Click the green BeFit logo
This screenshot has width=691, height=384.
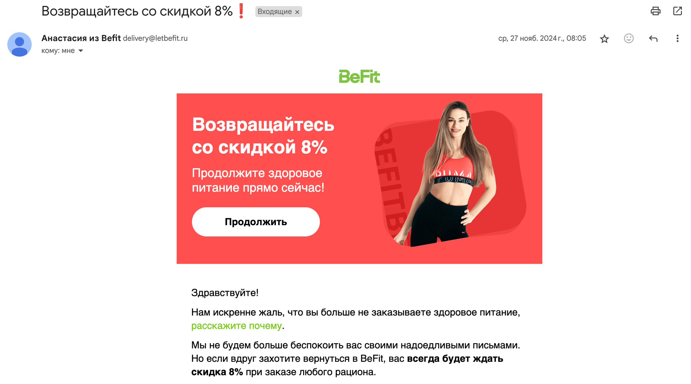pos(360,76)
